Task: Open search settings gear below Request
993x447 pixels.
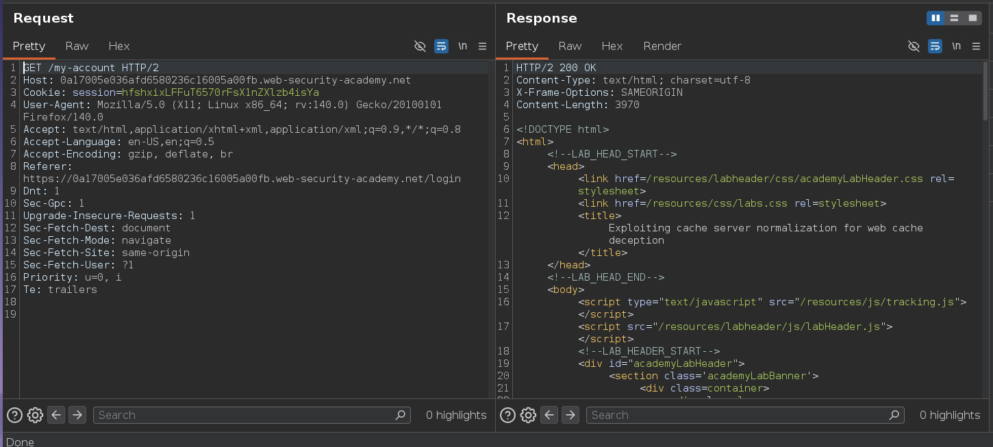Action: coord(35,415)
